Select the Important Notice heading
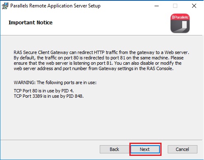Image resolution: width=204 pixels, height=160 pixels. [x=30, y=23]
